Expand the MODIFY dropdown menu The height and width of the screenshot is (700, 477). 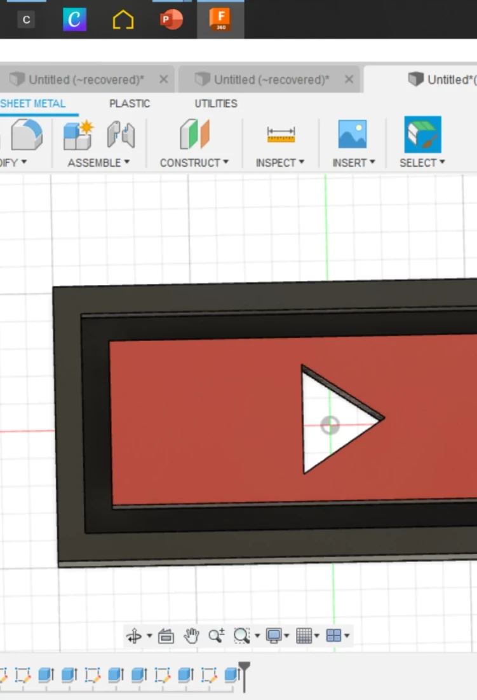coord(14,162)
